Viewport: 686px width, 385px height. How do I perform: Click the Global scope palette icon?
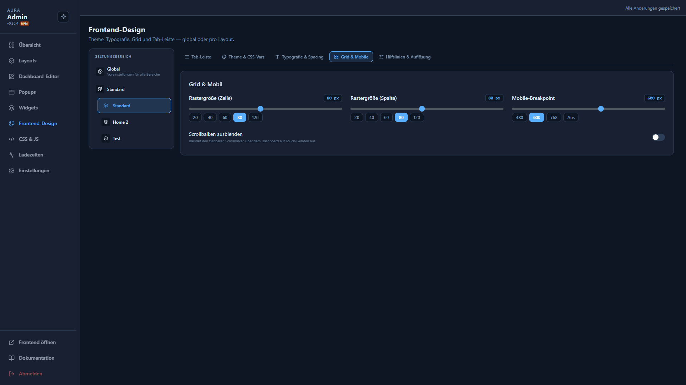coord(100,71)
